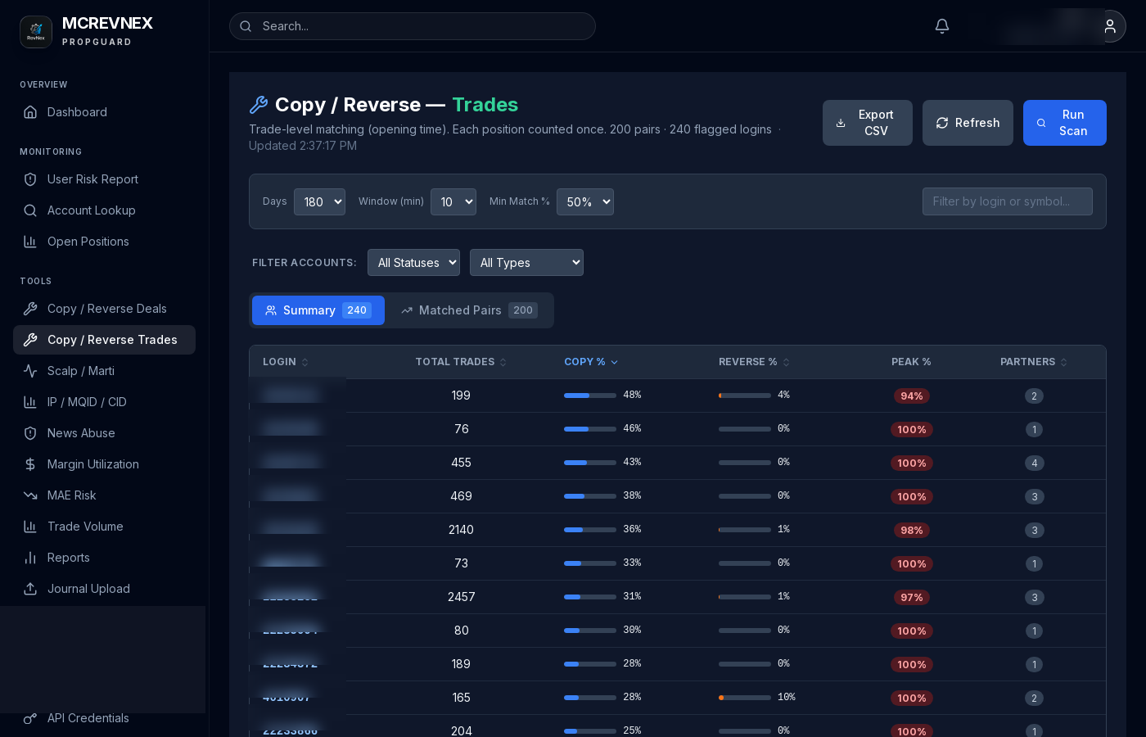Select Account Lookup in the sidebar
The image size is (1146, 737).
click(91, 210)
